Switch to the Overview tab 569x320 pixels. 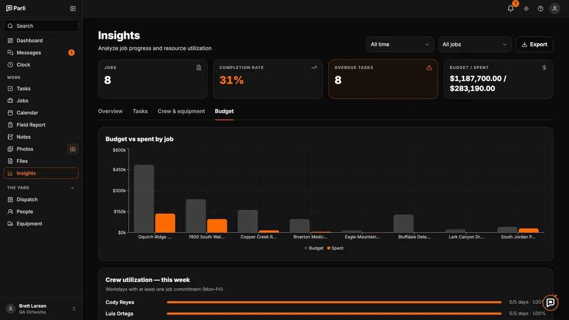point(110,111)
